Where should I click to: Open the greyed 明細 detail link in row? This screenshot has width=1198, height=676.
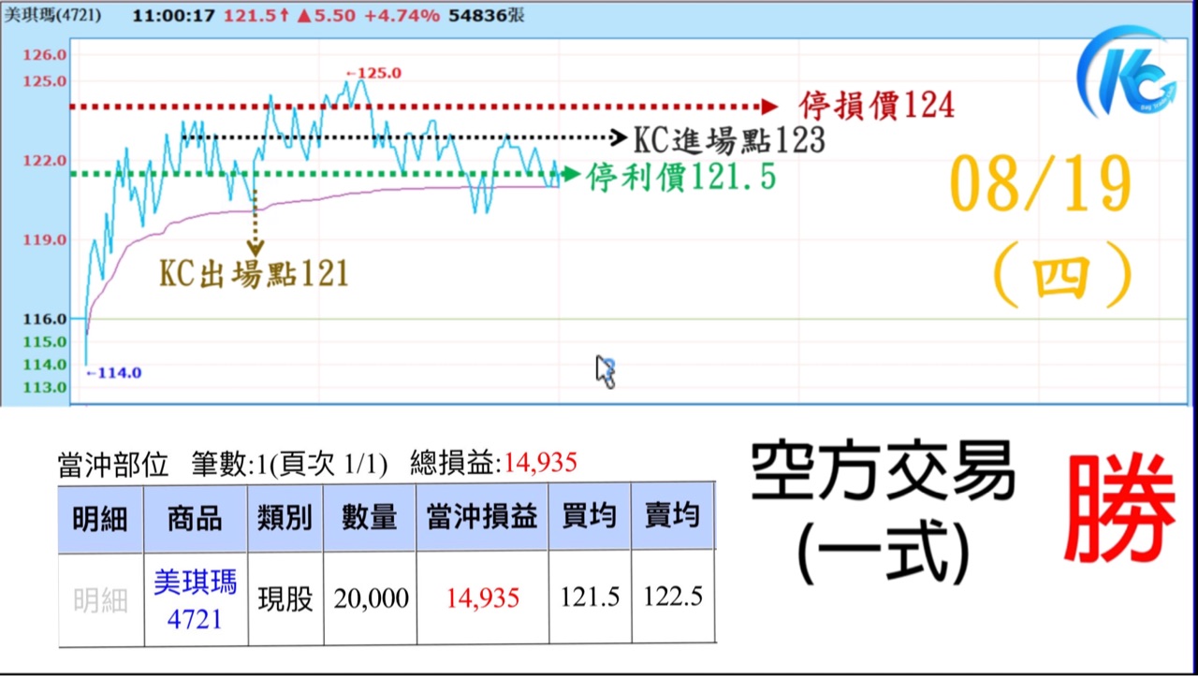100,600
